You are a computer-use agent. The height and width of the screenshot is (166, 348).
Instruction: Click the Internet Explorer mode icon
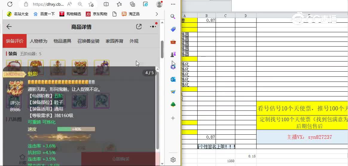146,4
